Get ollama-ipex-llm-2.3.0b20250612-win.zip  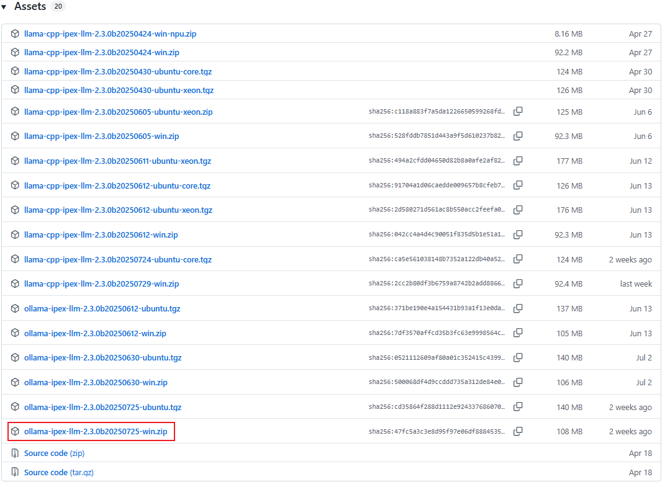tap(95, 334)
